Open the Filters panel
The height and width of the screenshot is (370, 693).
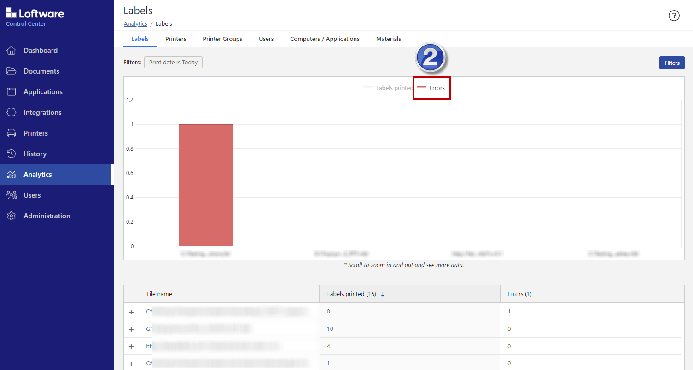coord(671,63)
